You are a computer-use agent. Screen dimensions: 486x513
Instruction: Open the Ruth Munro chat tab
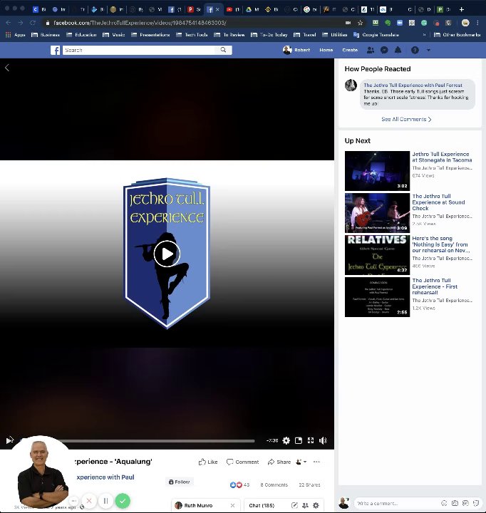coord(198,505)
